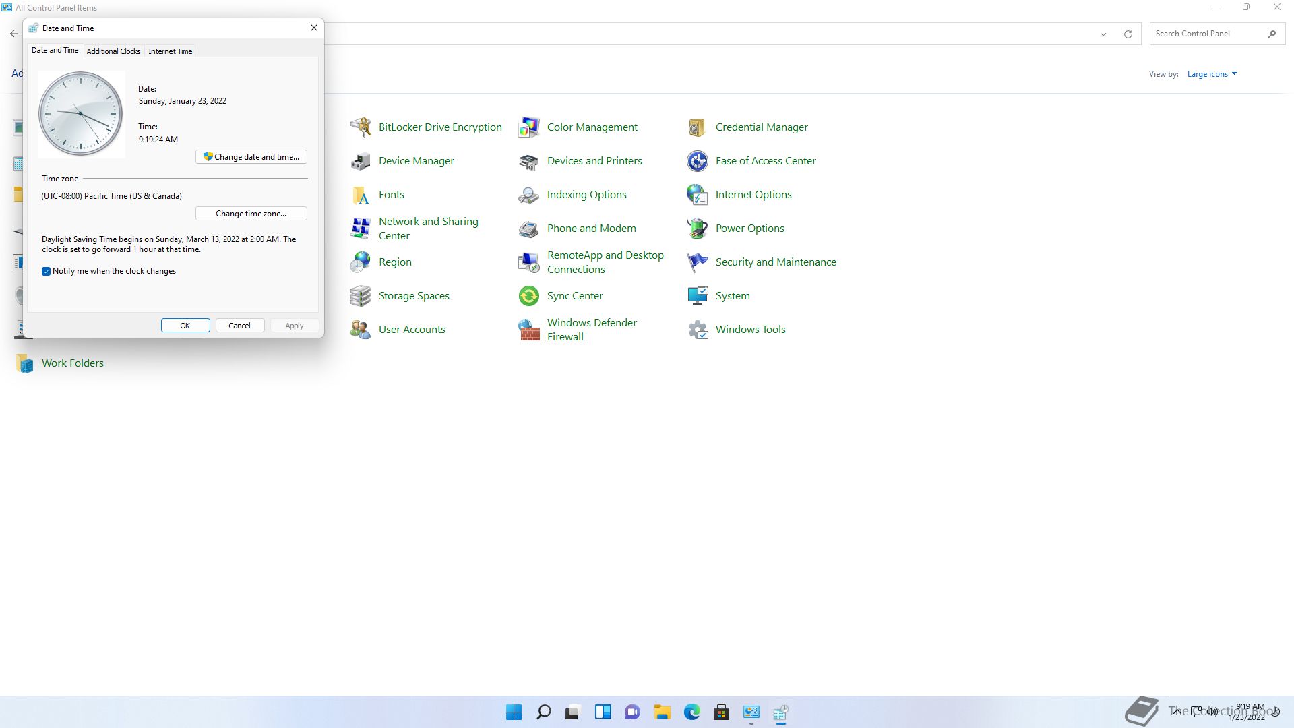Open Widgets from the taskbar
This screenshot has width=1294, height=728.
click(x=603, y=712)
